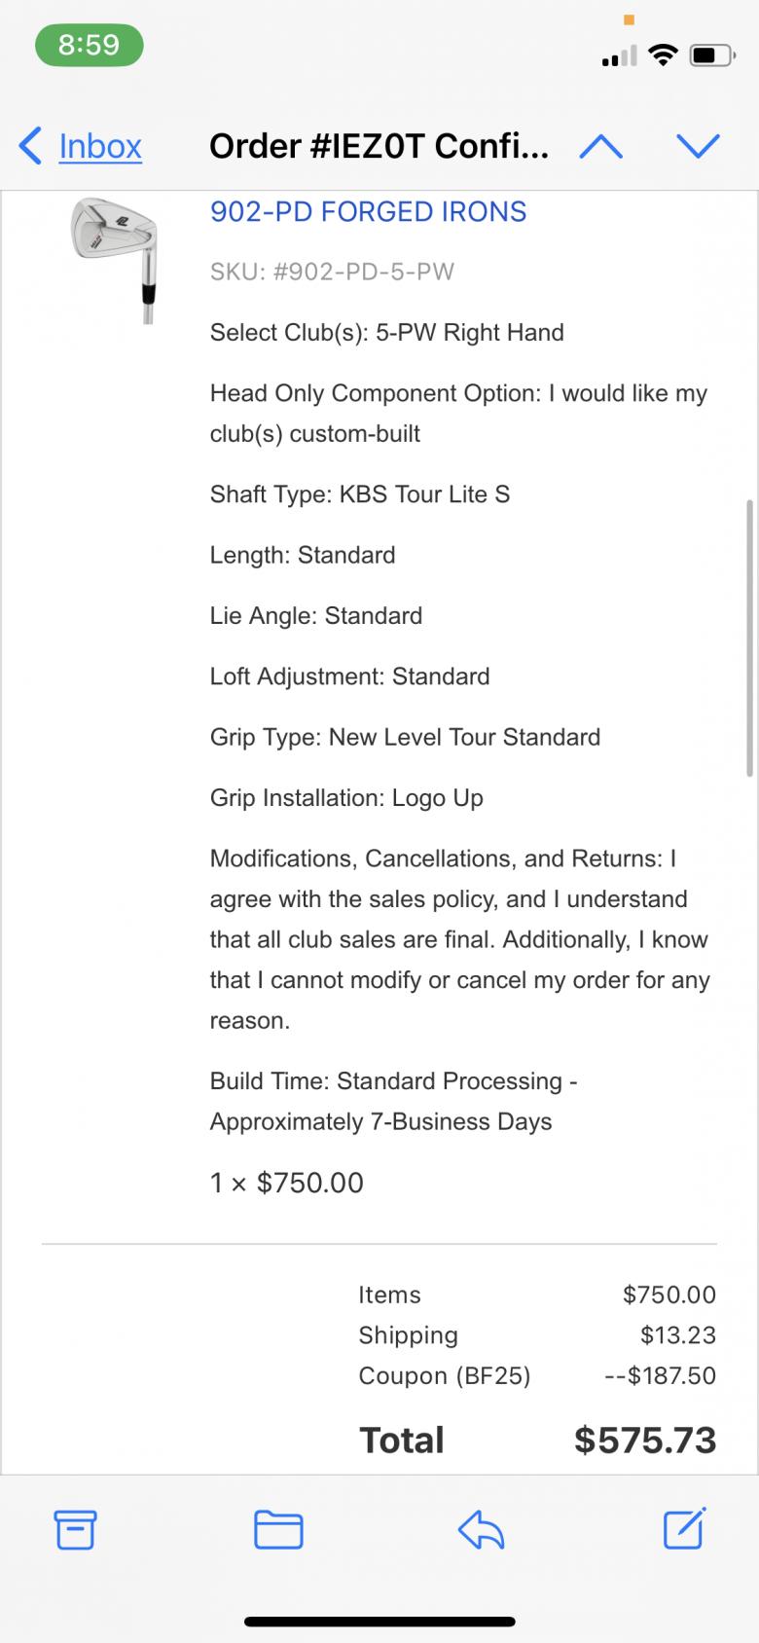Tap the battery icon in status bar
Screen dimensions: 759x1643
point(712,55)
